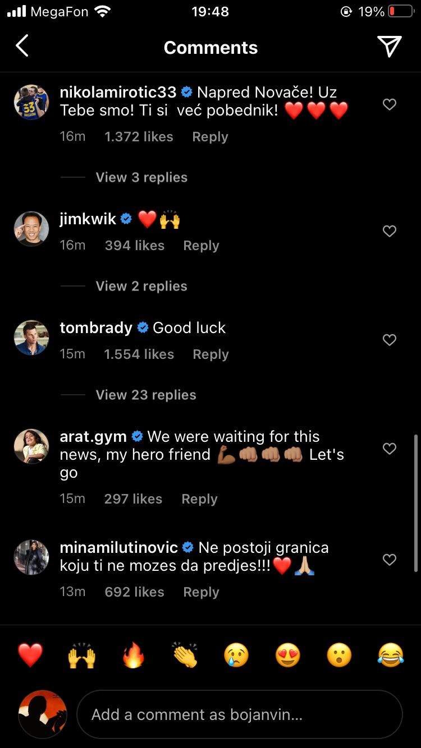Open arat.gym's profile picture
421x748 pixels.
31,446
